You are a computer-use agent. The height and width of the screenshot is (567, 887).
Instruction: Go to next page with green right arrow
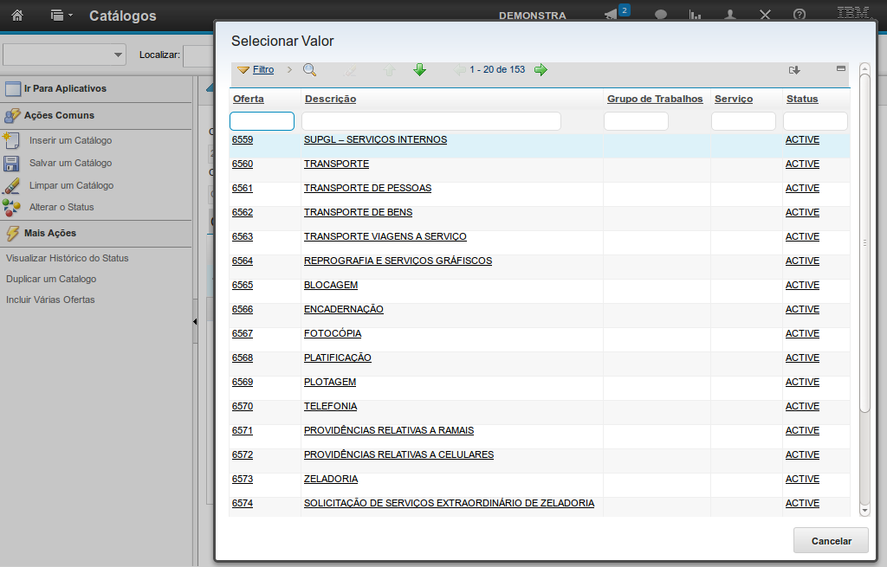(x=541, y=70)
